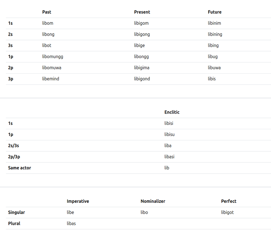Select the word libigima
Screen dimensions: 271x231
pyautogui.click(x=142, y=68)
